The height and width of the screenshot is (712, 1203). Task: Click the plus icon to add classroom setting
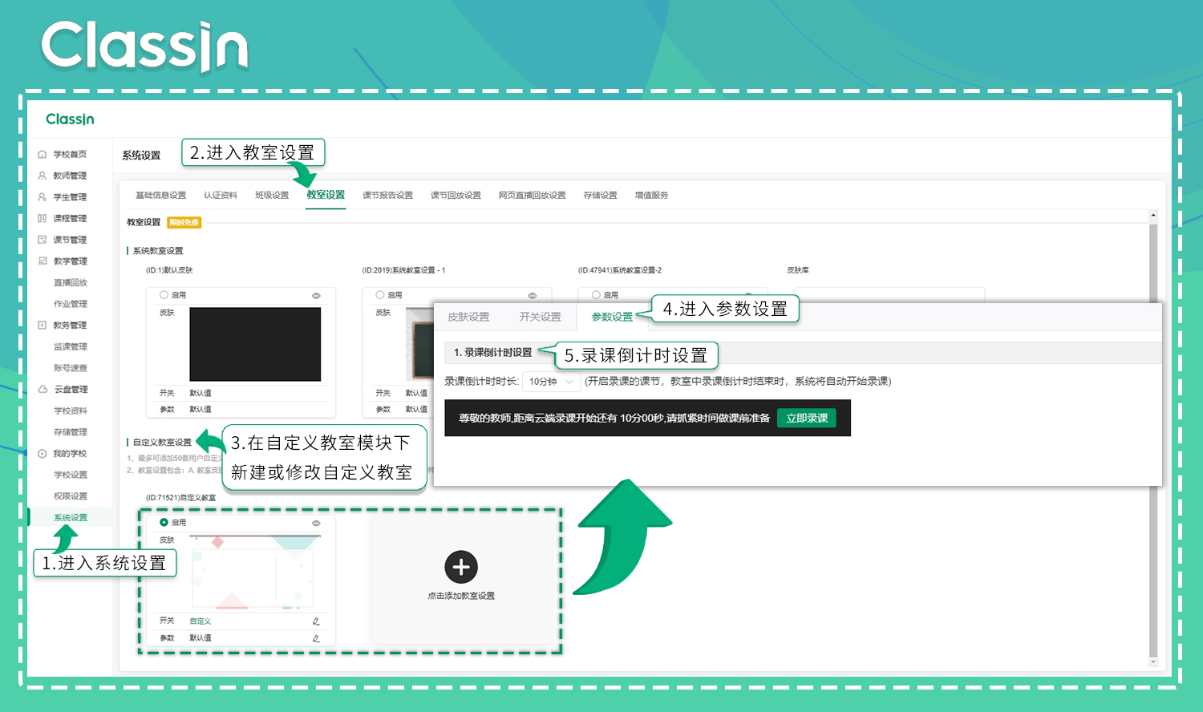461,567
